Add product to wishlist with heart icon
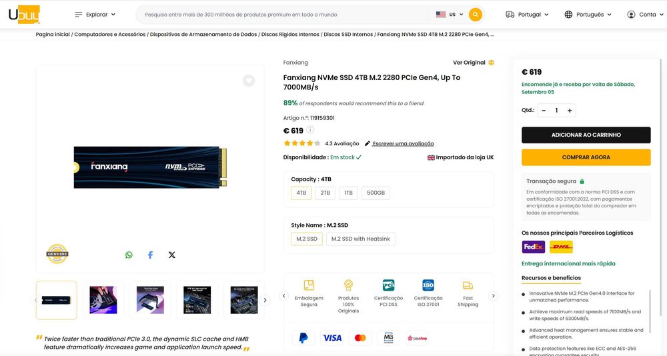Viewport: 667px width, 356px height. [x=249, y=81]
